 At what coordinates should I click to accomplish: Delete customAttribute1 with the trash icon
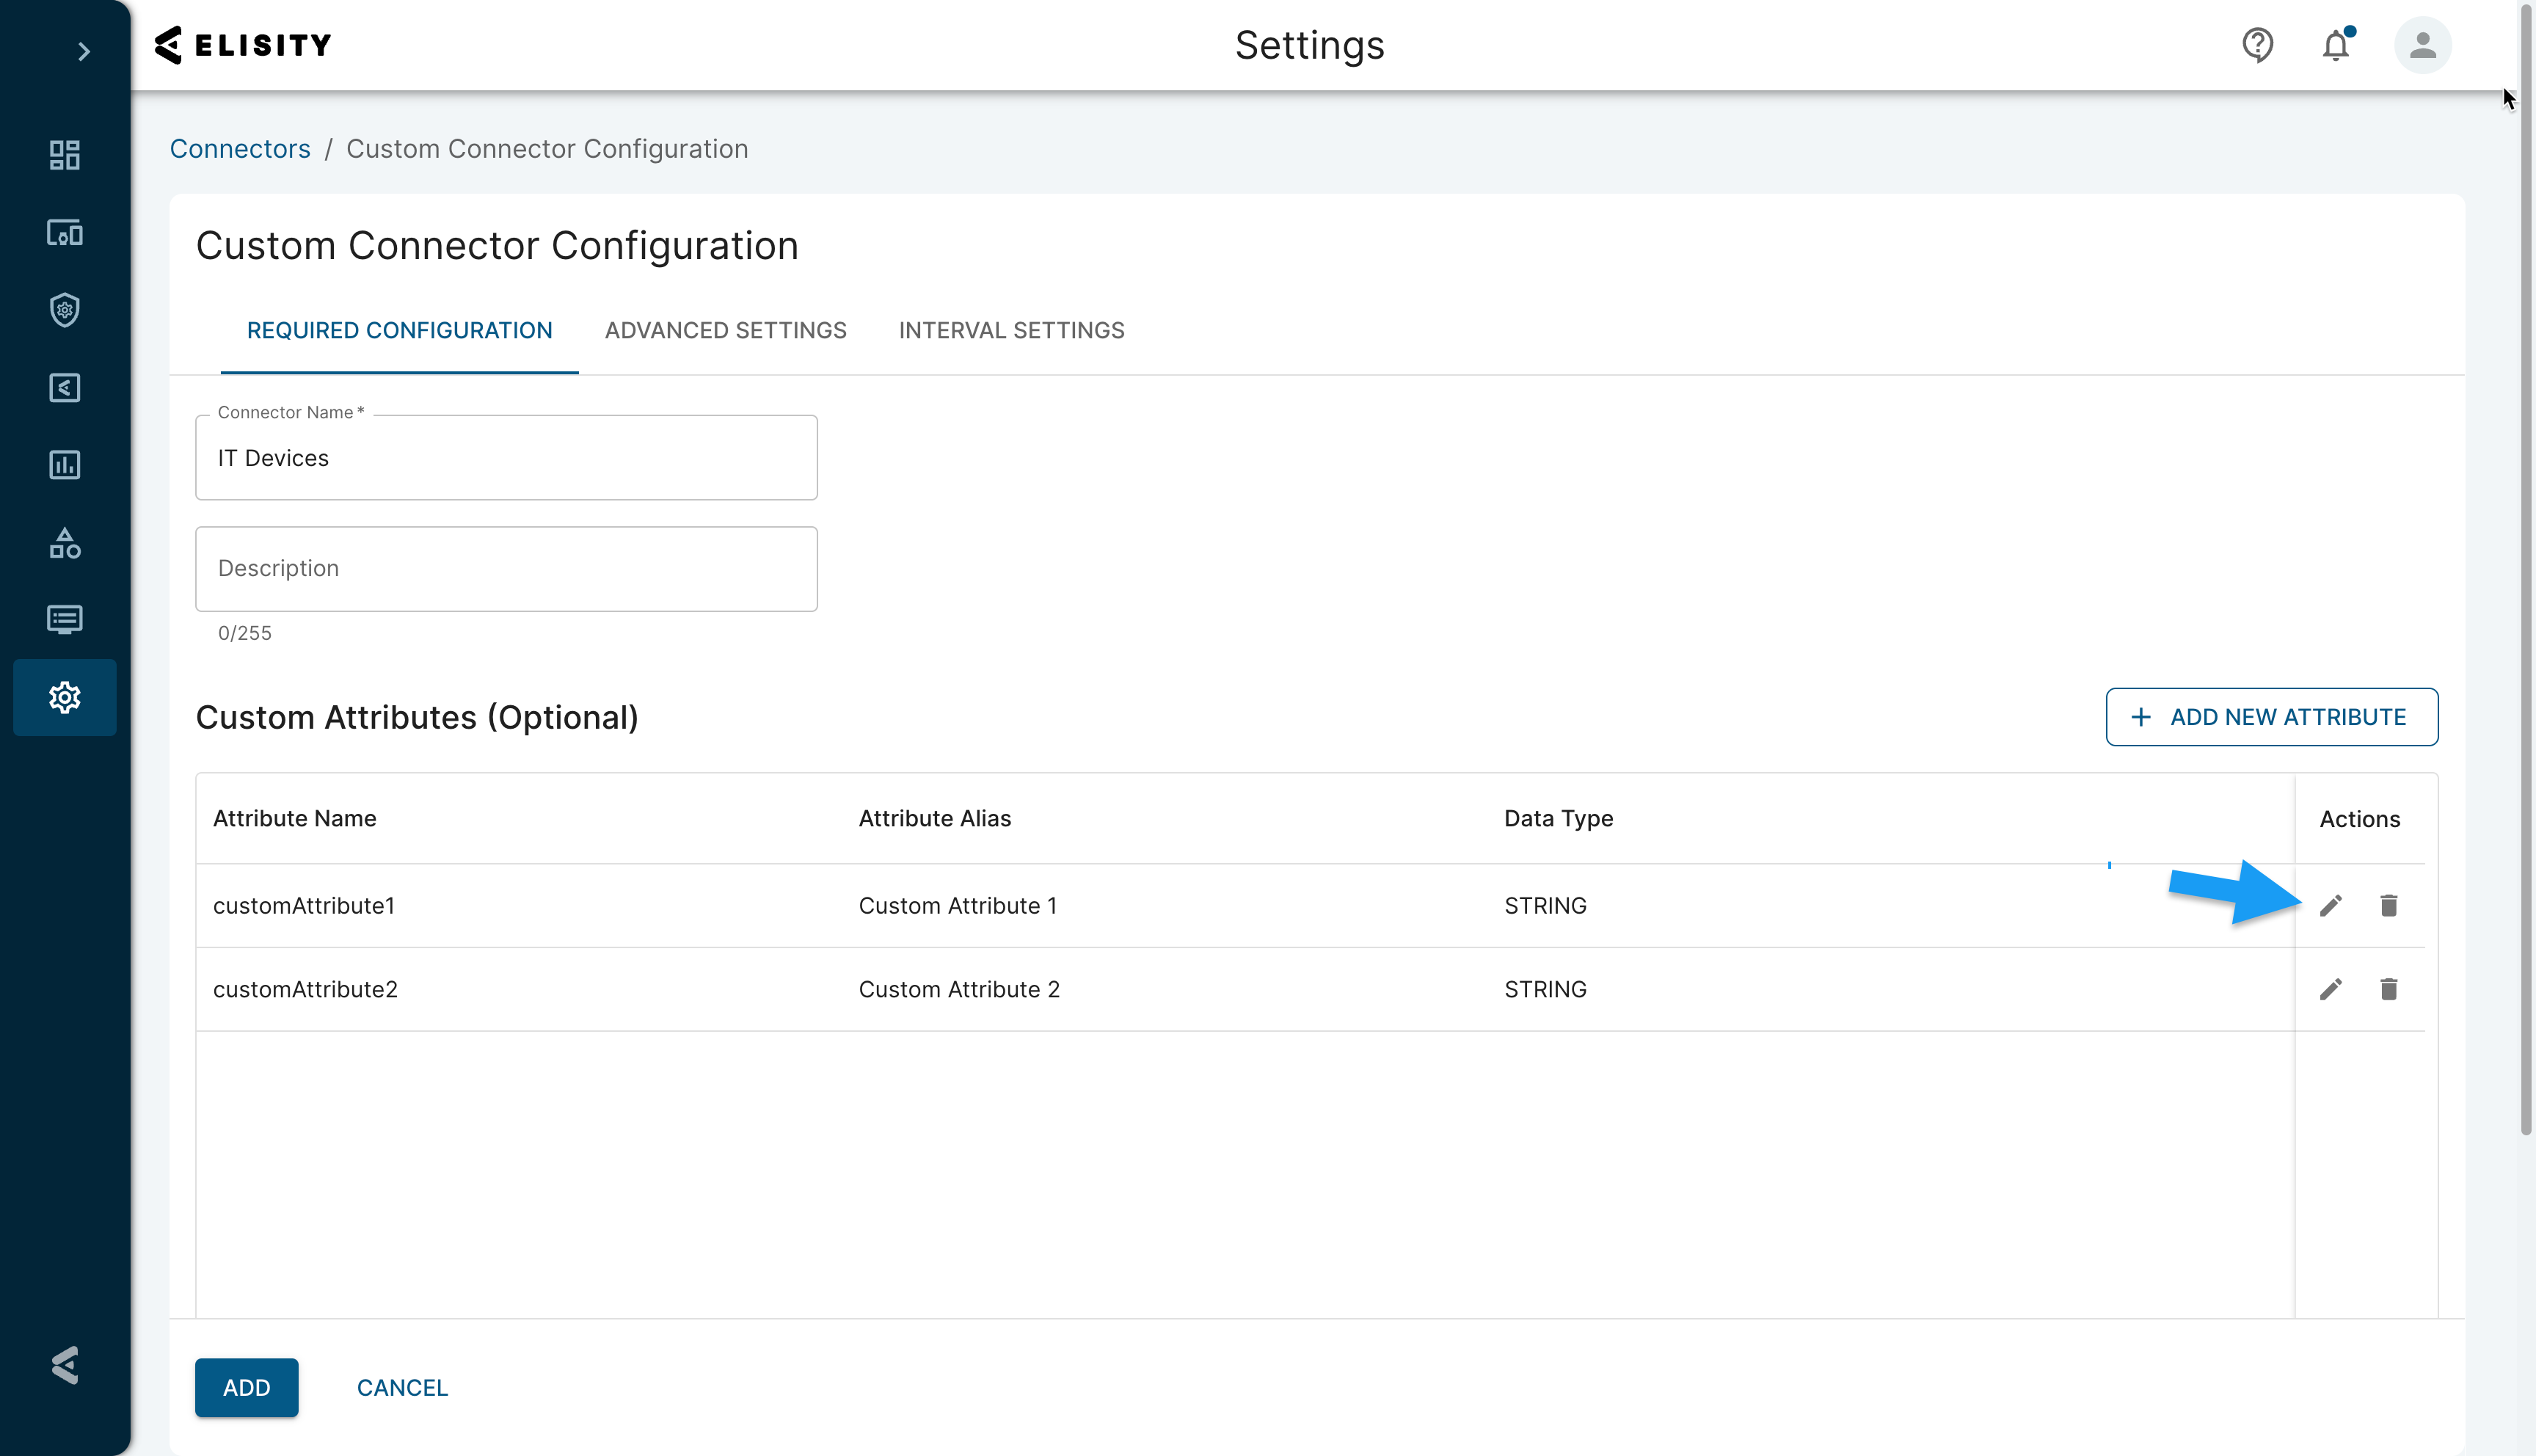coord(2389,905)
